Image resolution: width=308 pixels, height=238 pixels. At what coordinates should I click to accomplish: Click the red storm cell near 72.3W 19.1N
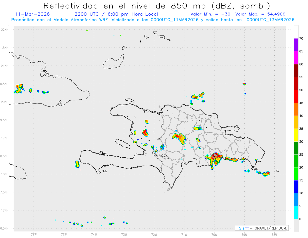tap(145, 133)
